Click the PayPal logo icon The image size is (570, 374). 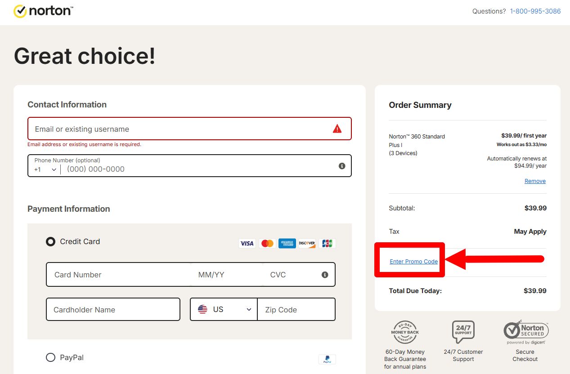click(327, 359)
